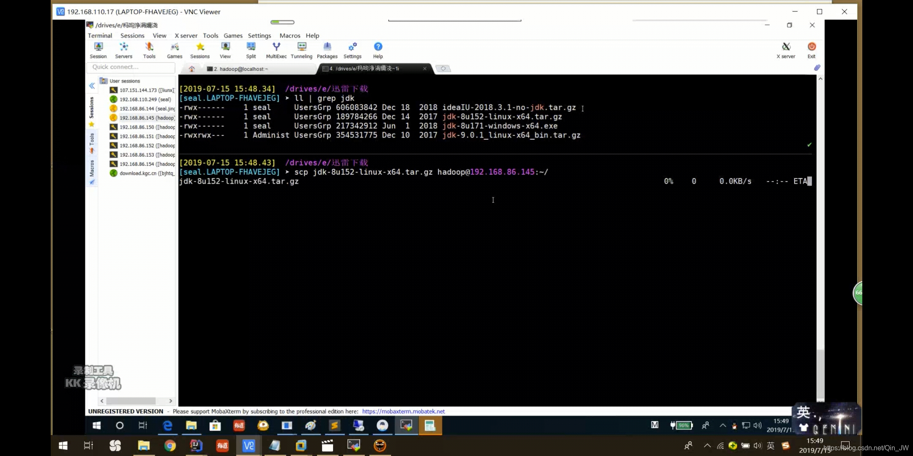The height and width of the screenshot is (456, 913).
Task: Open the Games toolbar icon
Action: tap(175, 50)
